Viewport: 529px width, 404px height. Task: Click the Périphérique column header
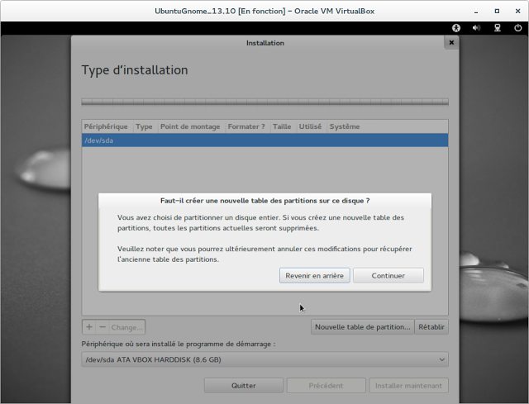106,126
